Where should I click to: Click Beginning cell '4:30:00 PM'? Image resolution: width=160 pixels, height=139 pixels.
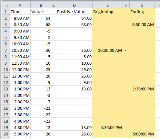(107, 127)
